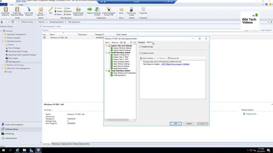Open Internet Explorer from the taskbar
Viewport: 273px width, 153px height.
point(17,150)
